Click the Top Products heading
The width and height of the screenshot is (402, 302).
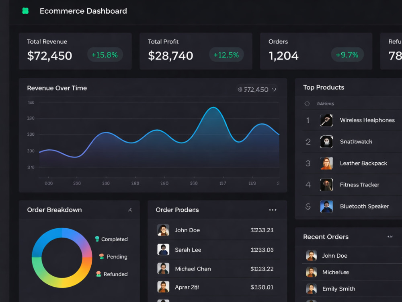(x=324, y=87)
